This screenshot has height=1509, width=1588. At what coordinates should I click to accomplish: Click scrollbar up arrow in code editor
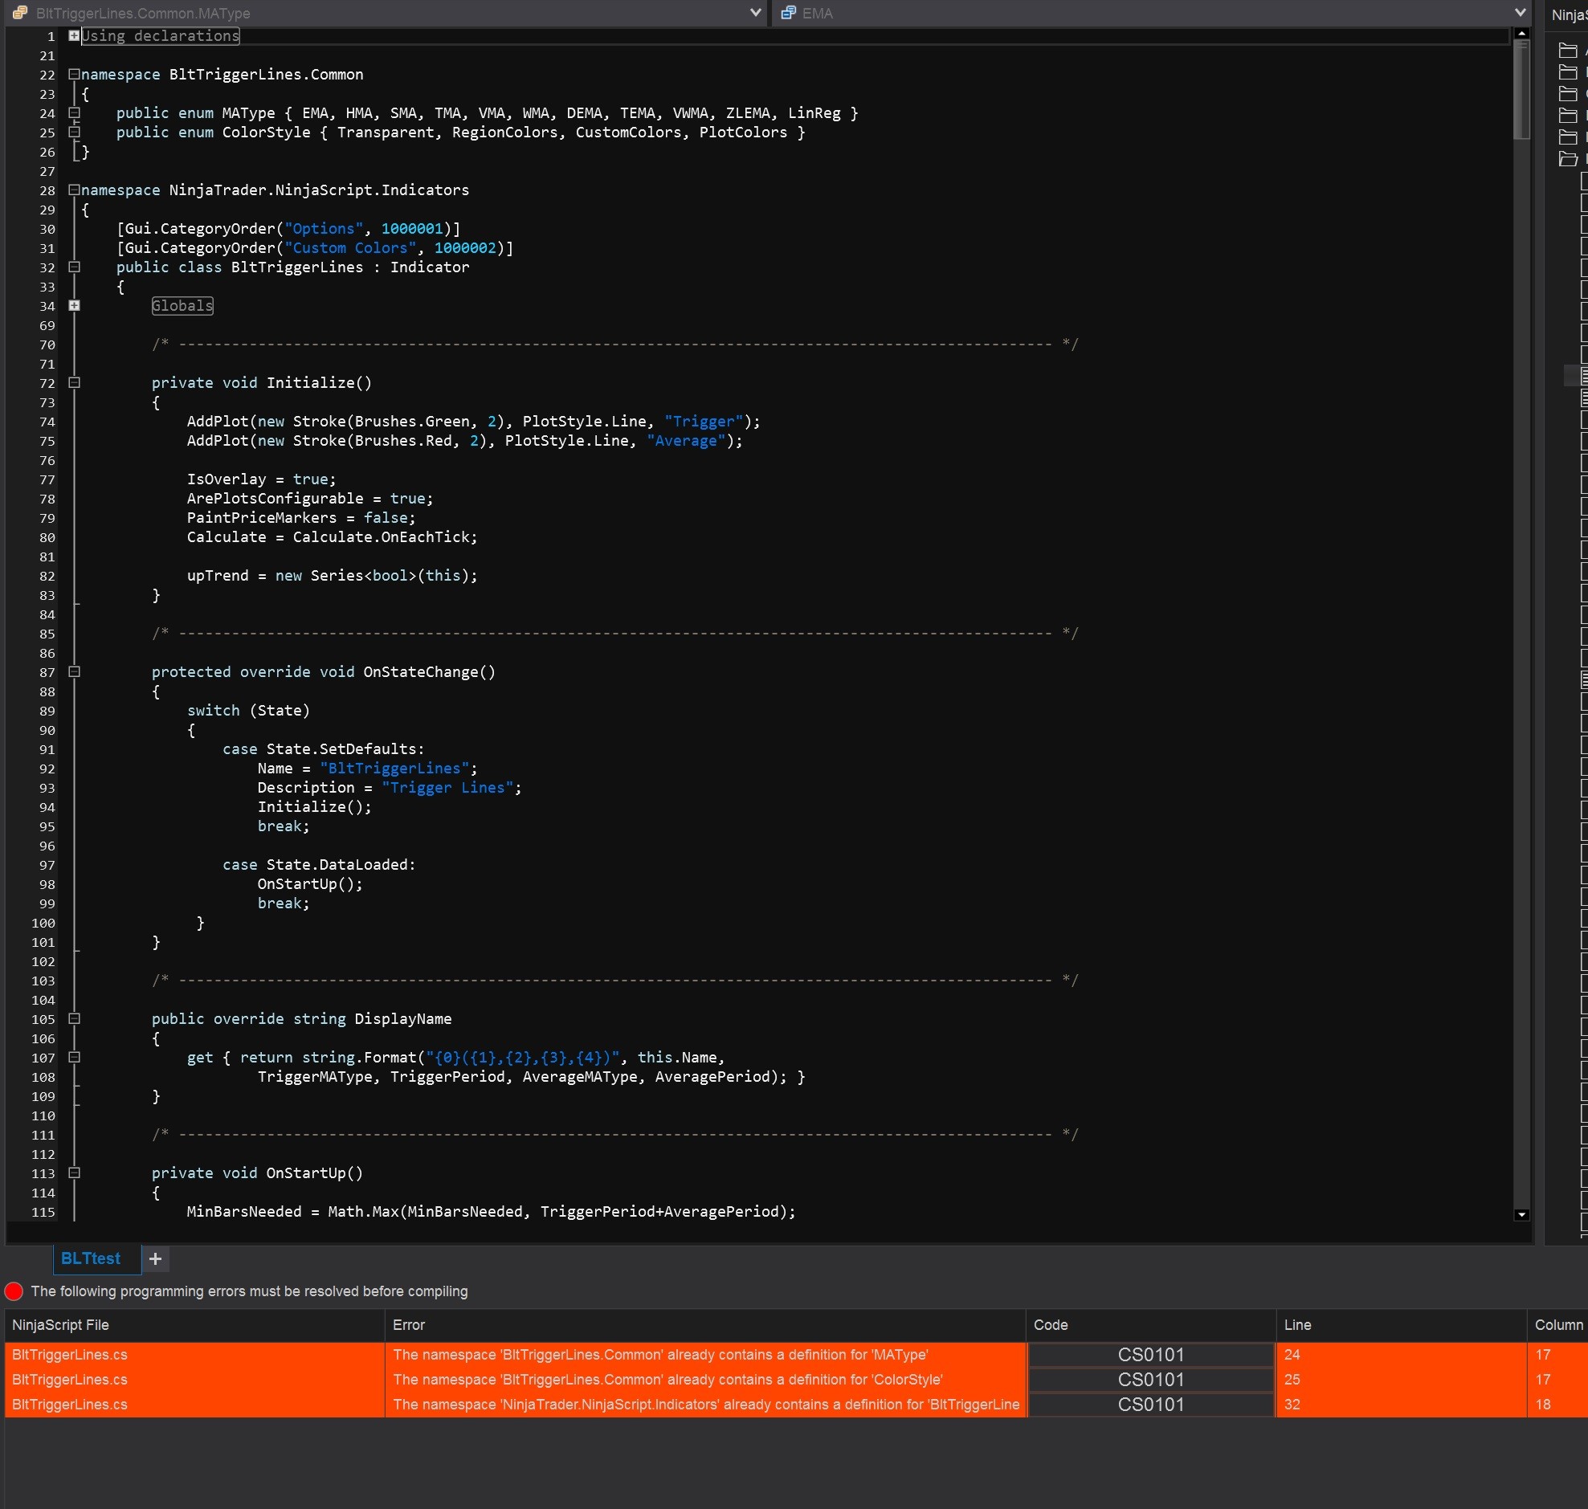coord(1521,34)
